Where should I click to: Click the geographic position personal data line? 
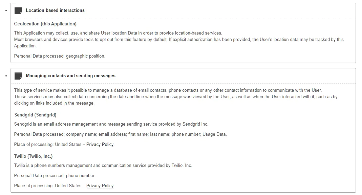pyautogui.click(x=60, y=56)
